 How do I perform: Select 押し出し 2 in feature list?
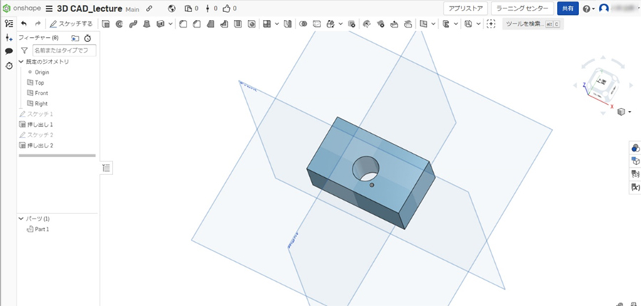[41, 145]
